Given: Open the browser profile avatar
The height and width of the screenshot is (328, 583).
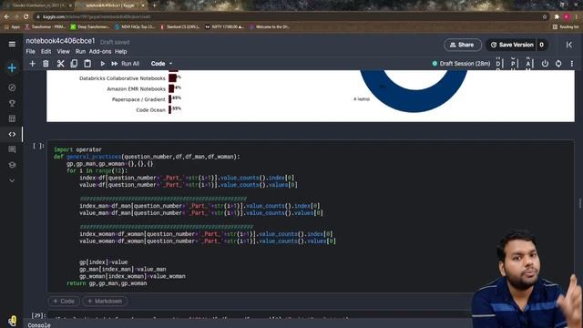Looking at the screenshot, I should [x=567, y=16].
